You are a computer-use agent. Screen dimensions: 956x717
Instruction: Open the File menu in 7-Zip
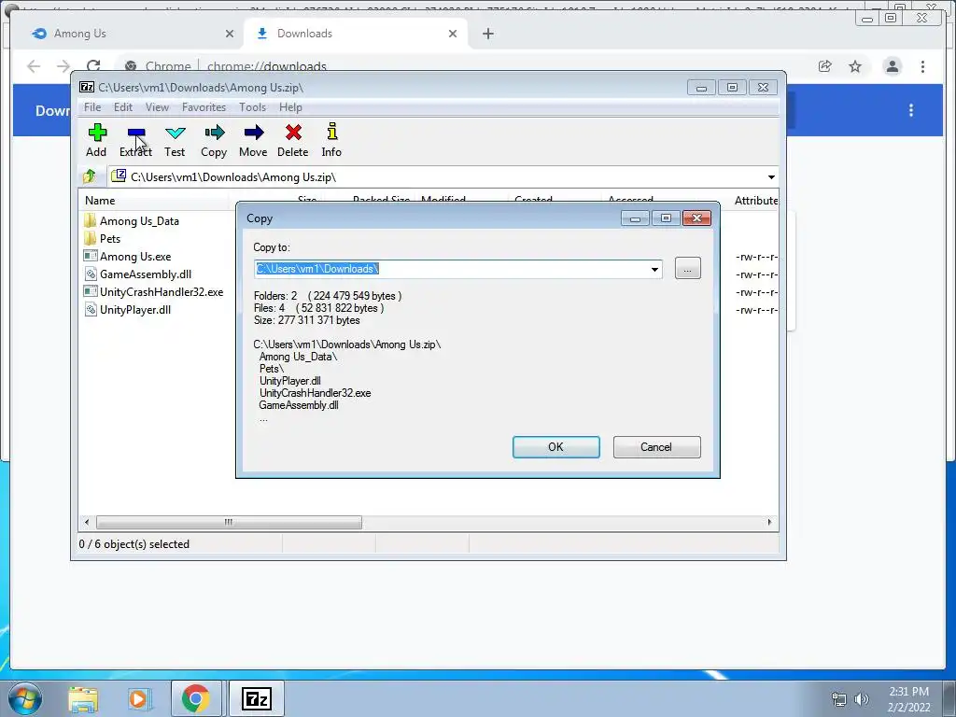92,107
